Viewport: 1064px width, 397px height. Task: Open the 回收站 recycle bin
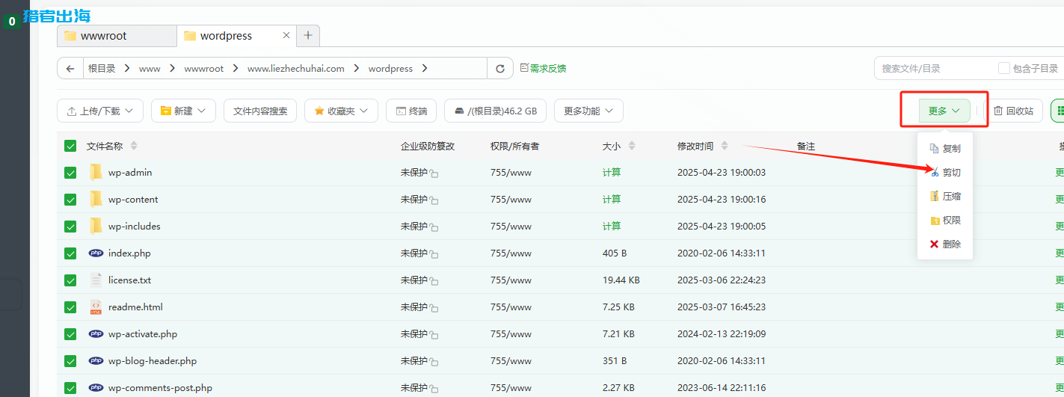1013,111
